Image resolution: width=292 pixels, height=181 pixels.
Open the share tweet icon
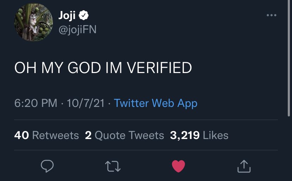[x=244, y=167]
